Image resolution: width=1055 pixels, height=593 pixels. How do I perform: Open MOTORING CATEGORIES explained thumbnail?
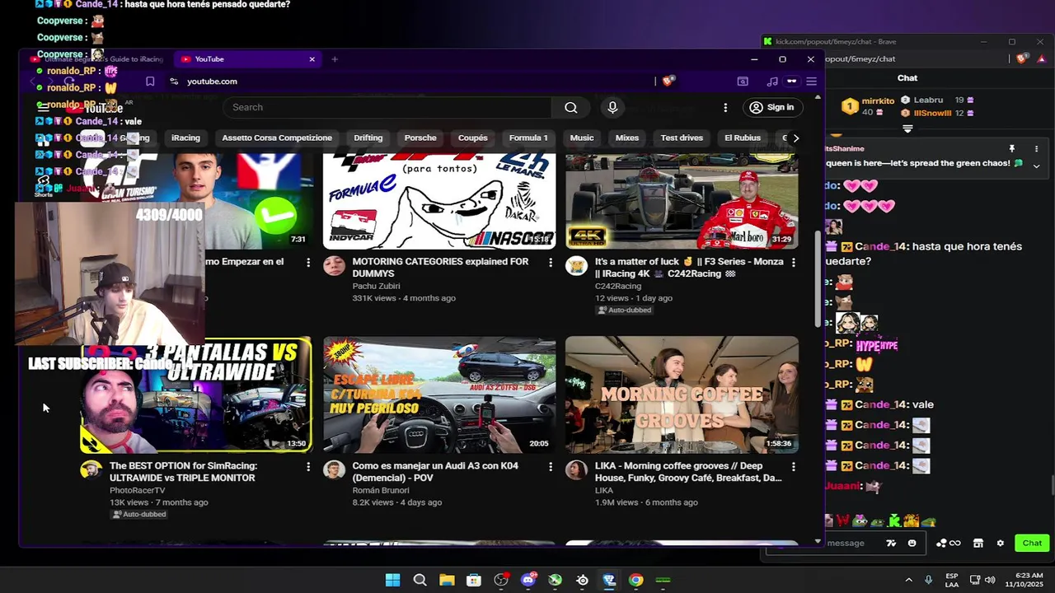[439, 201]
